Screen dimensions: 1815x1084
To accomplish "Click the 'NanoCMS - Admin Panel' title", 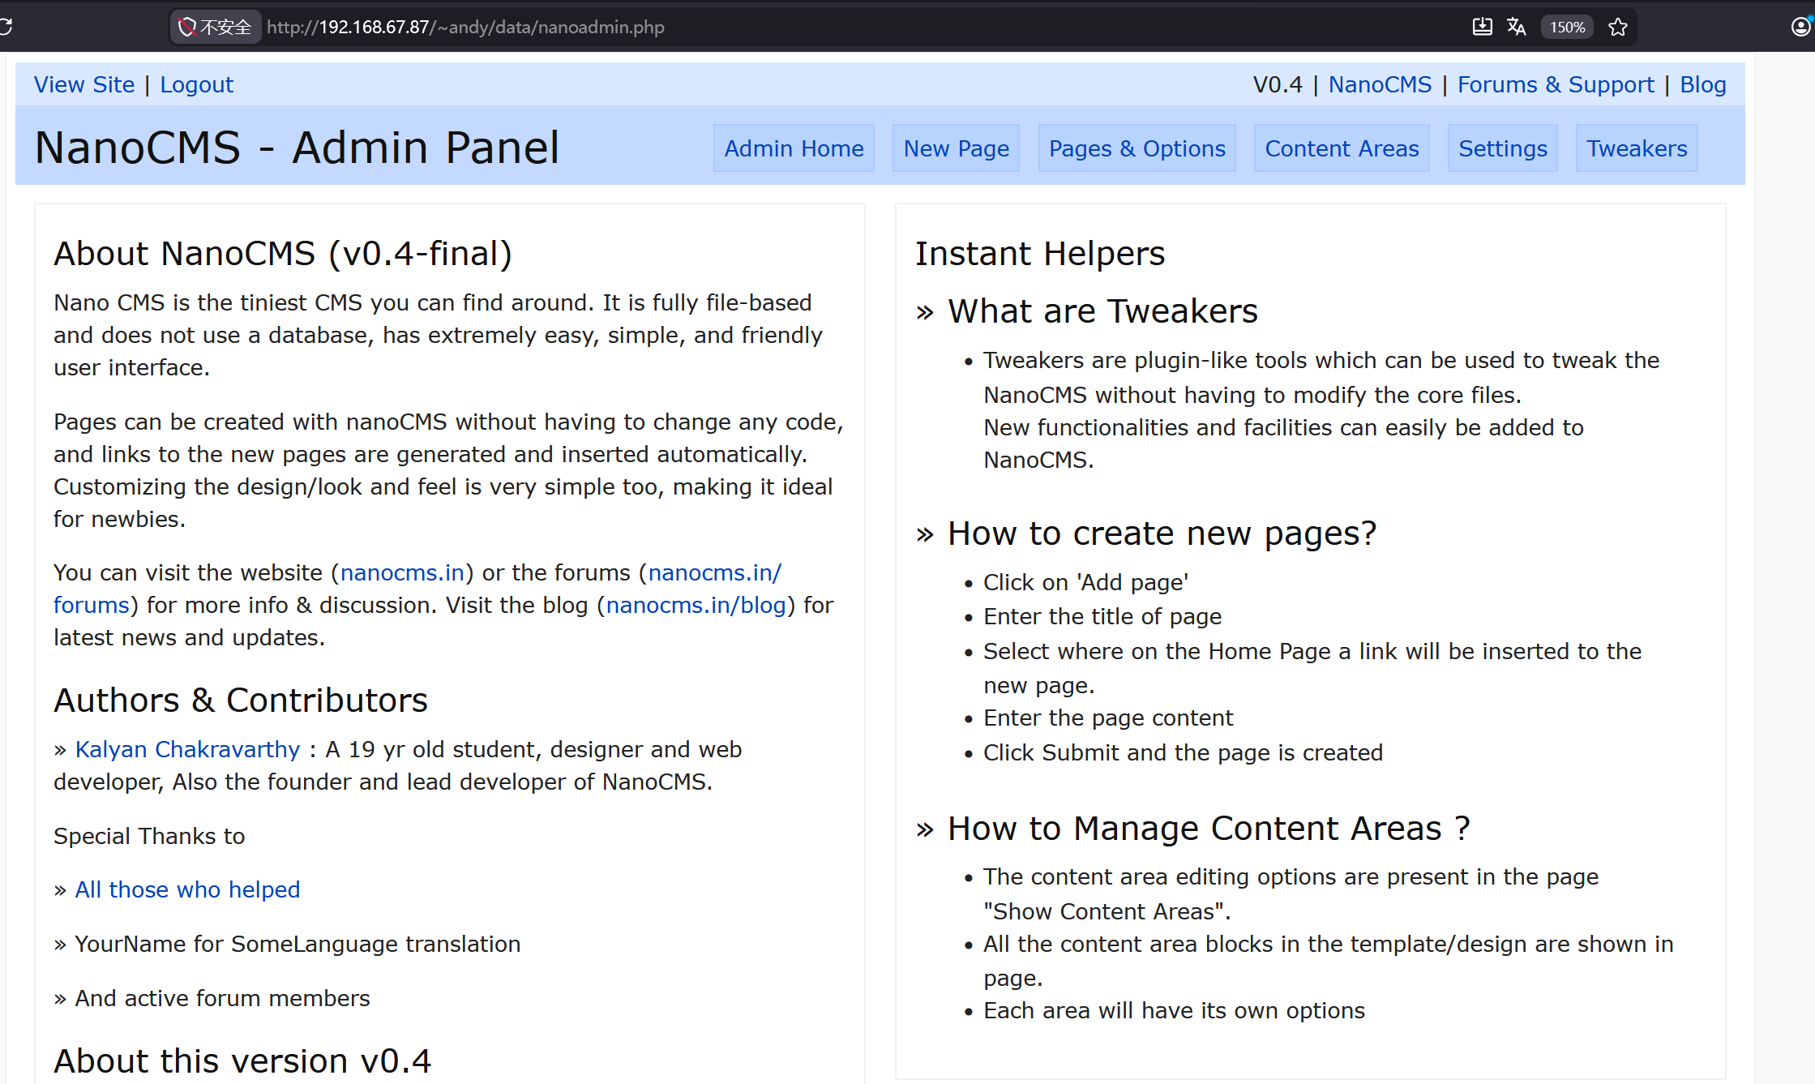I will 297,148.
